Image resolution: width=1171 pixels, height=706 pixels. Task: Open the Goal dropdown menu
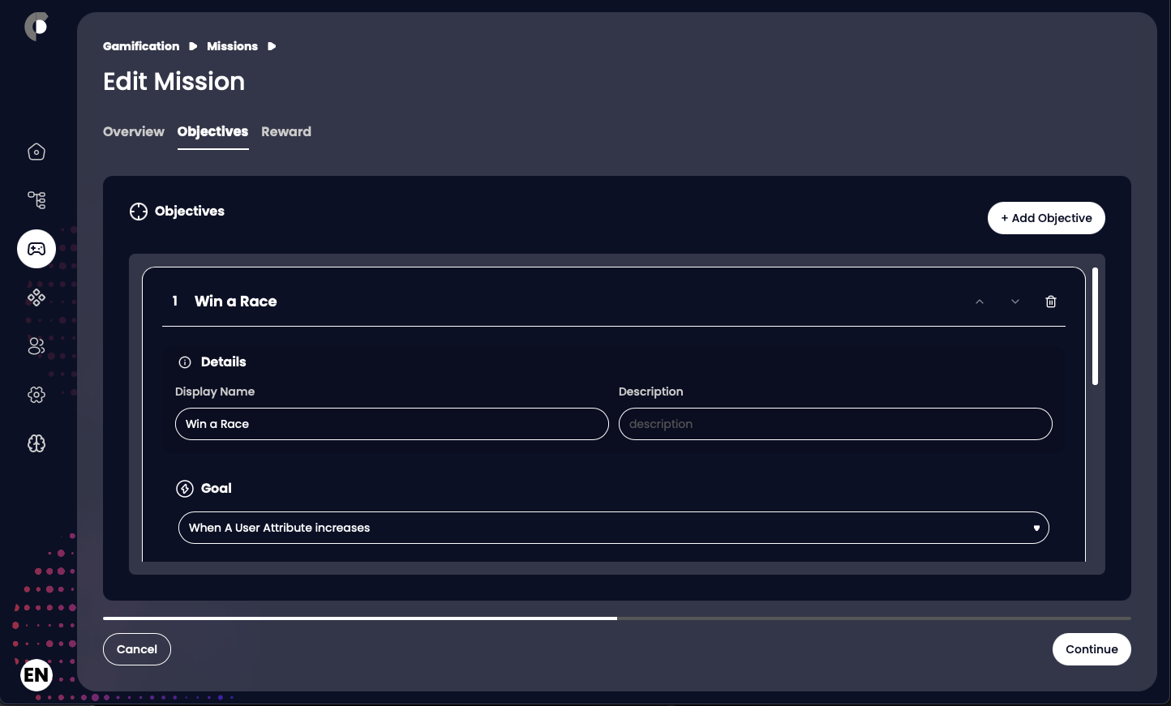pos(613,528)
